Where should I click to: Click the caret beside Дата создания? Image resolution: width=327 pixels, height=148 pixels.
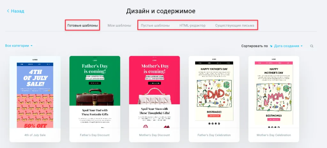coord(301,46)
